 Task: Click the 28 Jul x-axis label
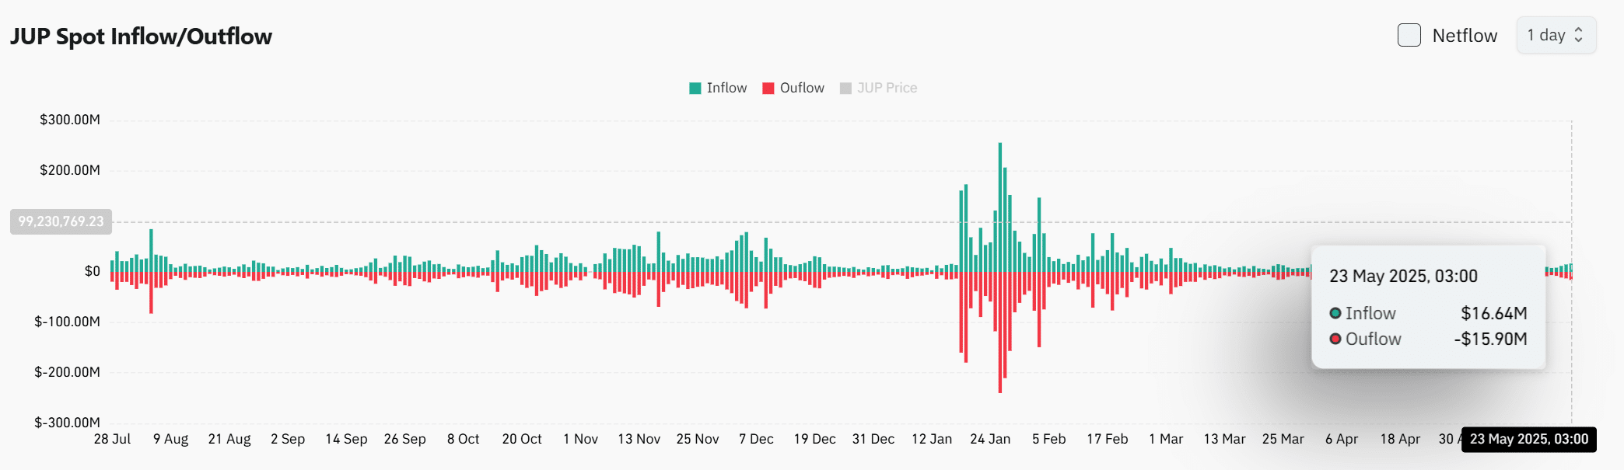112,439
